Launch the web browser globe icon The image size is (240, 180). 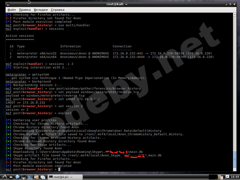pyautogui.click(x=17, y=177)
